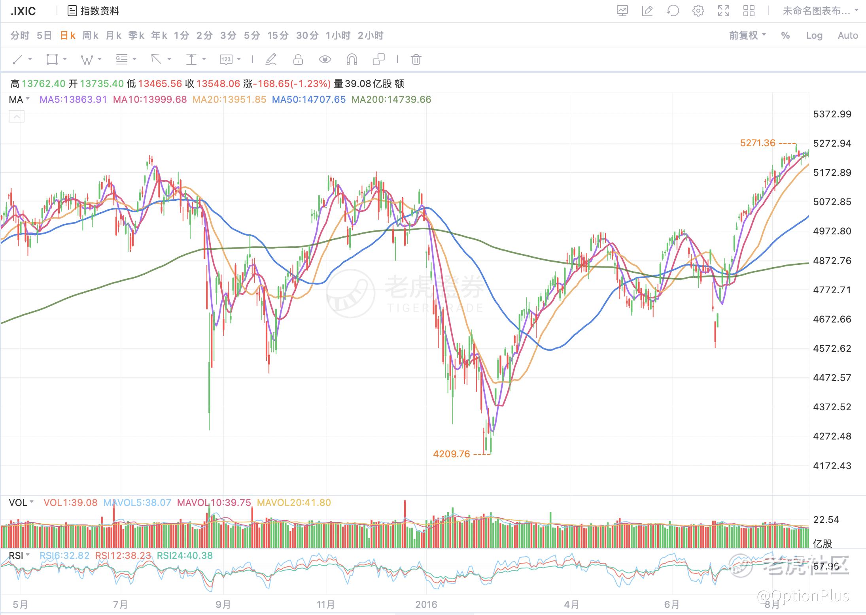Select the 15分 timeframe tab
This screenshot has width=866, height=615.
coord(278,36)
